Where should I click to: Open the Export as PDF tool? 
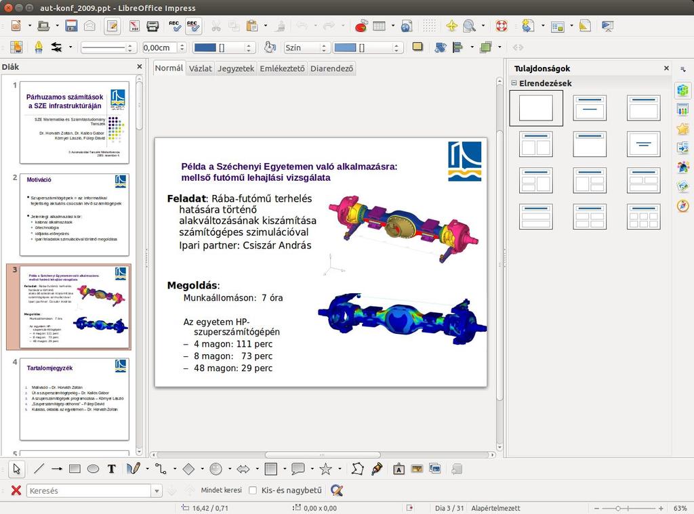tap(135, 26)
